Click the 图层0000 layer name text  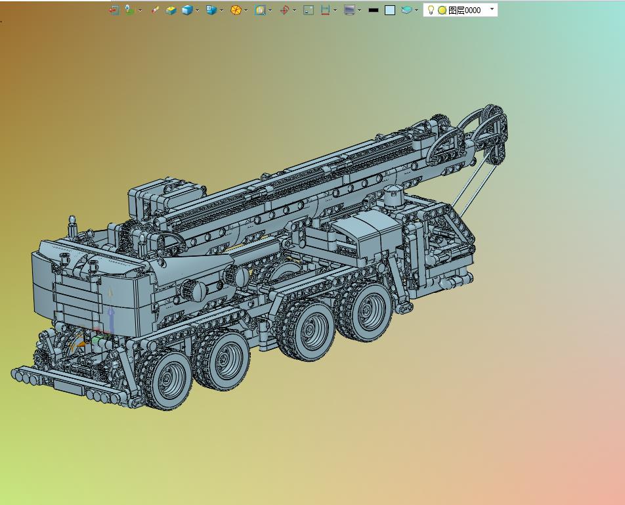[465, 11]
